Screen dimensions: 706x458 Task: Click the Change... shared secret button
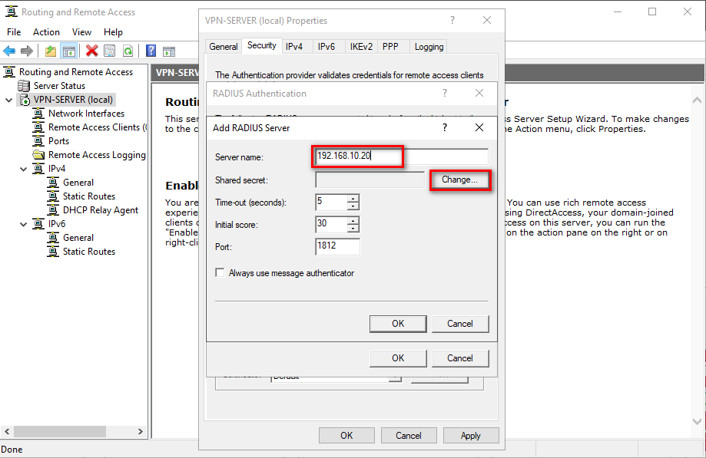point(459,180)
